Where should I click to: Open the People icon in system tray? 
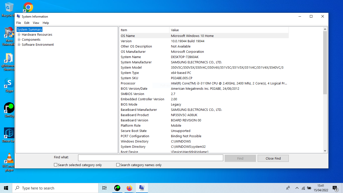tap(288, 188)
